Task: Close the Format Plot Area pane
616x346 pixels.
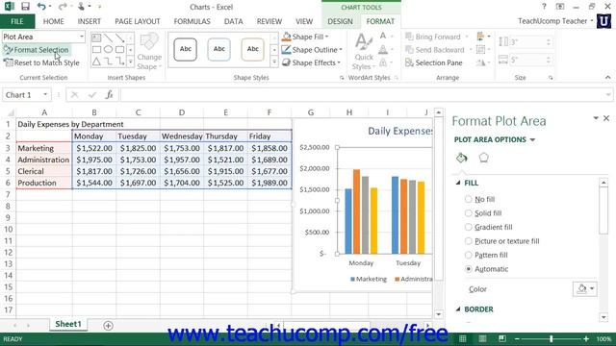Action: 606,118
